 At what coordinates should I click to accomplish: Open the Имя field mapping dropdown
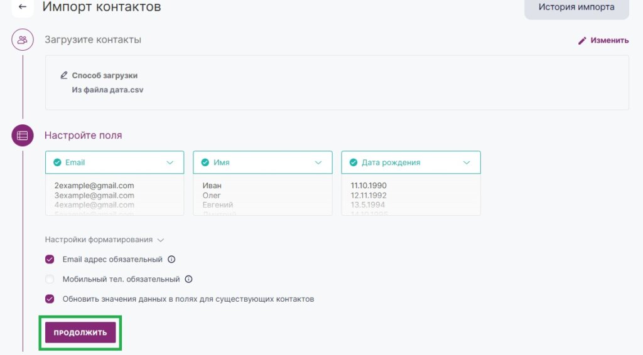click(x=318, y=162)
